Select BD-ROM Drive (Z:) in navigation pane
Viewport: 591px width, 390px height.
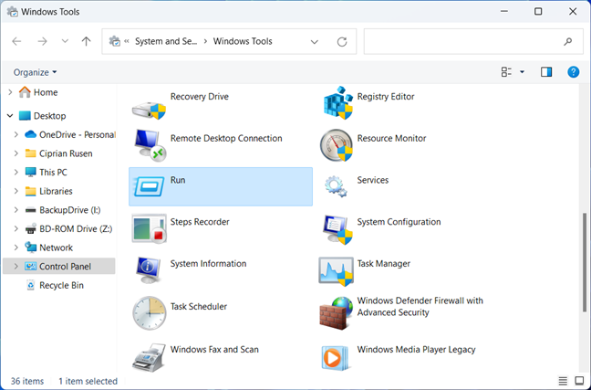coord(68,228)
